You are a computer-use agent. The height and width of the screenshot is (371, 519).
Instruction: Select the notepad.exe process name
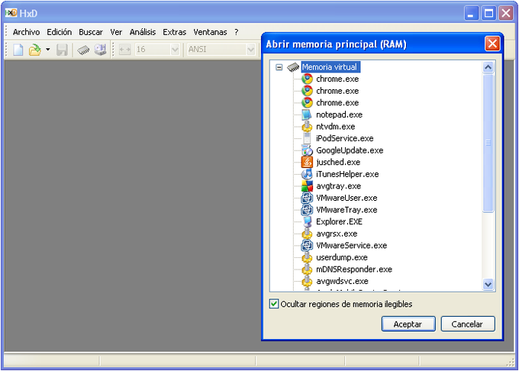340,115
